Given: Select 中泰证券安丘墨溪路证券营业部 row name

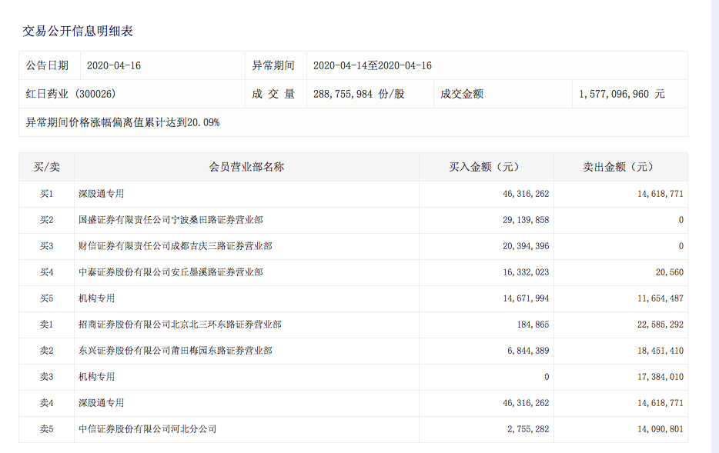Looking at the screenshot, I should pos(170,272).
